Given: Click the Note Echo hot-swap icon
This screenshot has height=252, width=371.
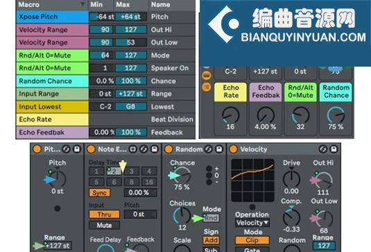Looking at the screenshot, I should coord(144,149).
